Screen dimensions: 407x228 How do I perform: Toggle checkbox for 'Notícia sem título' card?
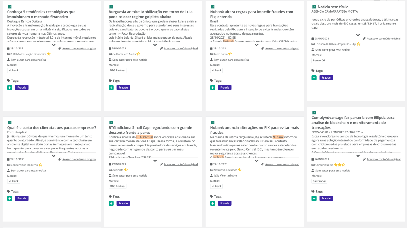(x=314, y=7)
